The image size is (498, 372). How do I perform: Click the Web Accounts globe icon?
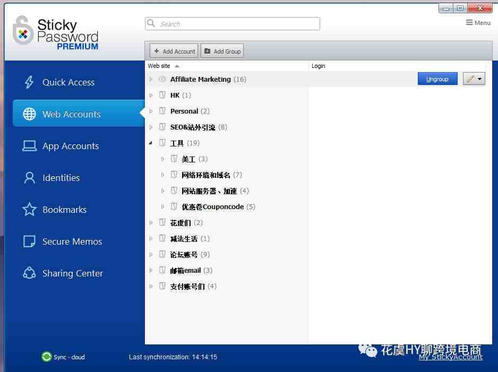pos(29,114)
